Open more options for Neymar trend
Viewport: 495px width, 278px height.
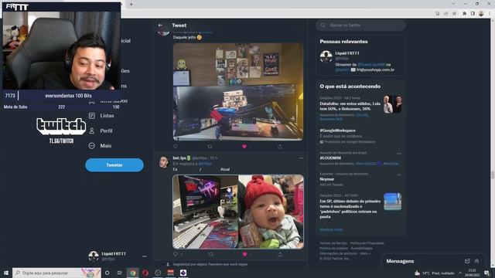pos(399,175)
